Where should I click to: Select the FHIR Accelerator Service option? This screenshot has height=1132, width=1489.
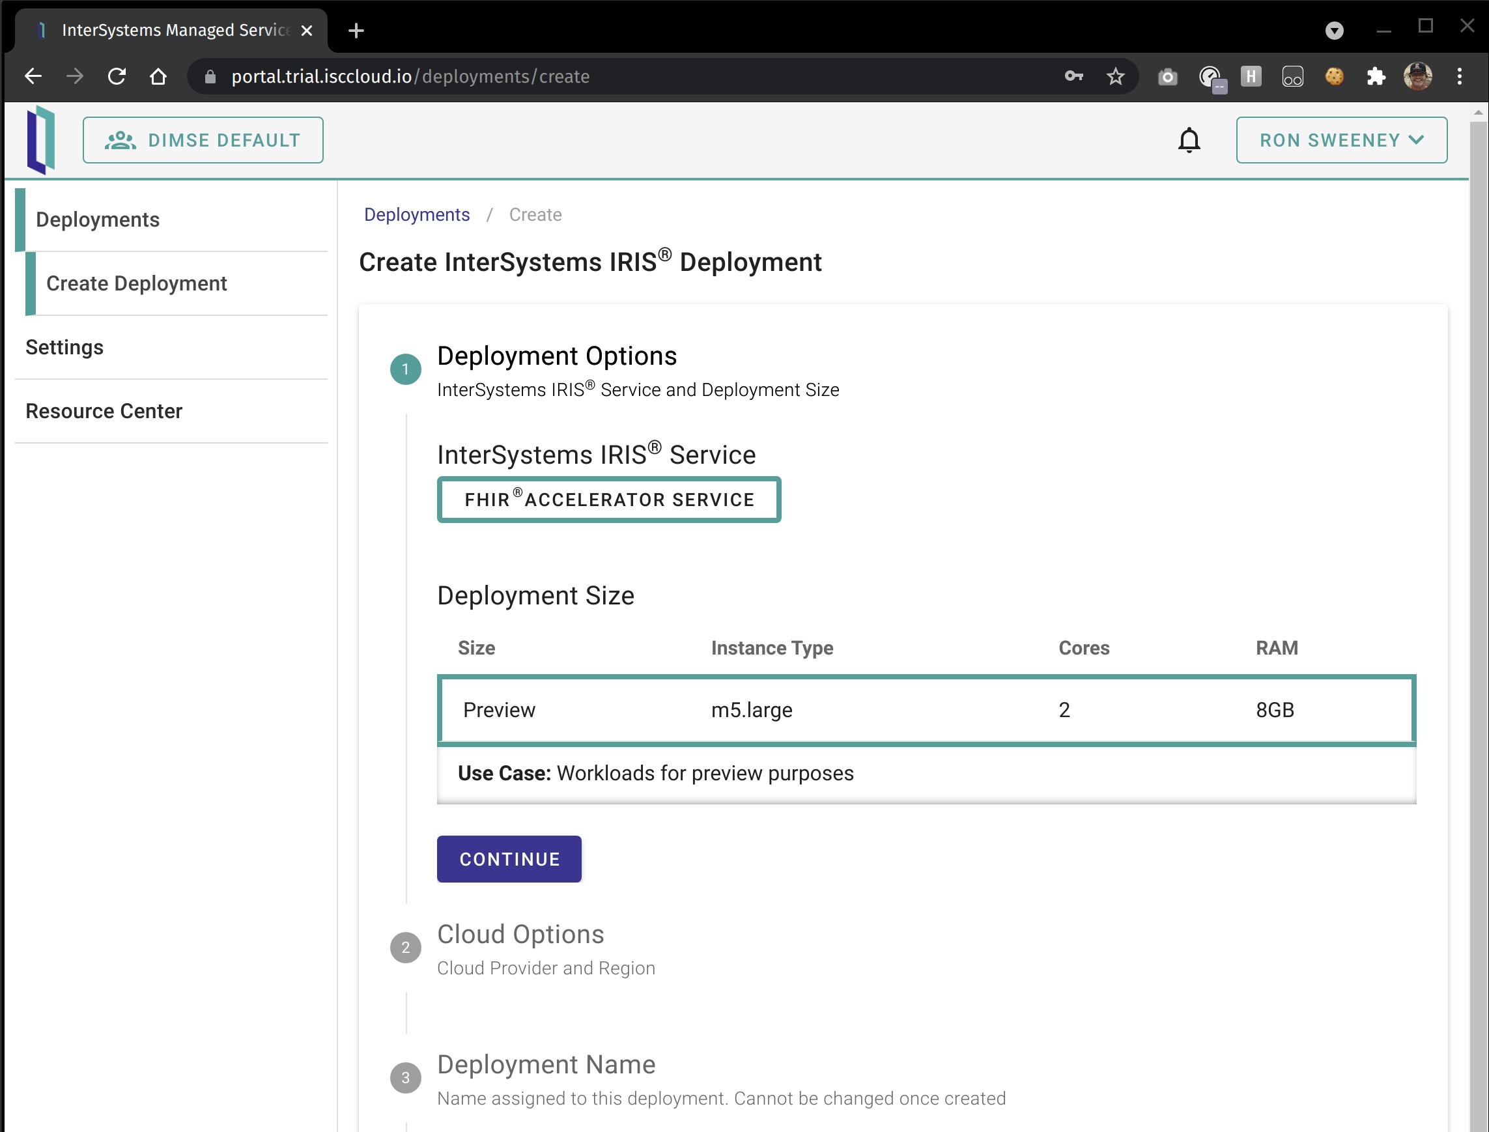click(x=608, y=500)
